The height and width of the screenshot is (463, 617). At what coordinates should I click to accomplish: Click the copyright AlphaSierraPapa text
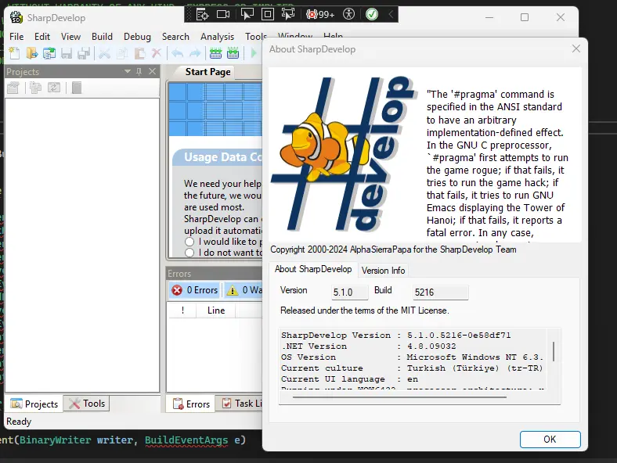(393, 249)
